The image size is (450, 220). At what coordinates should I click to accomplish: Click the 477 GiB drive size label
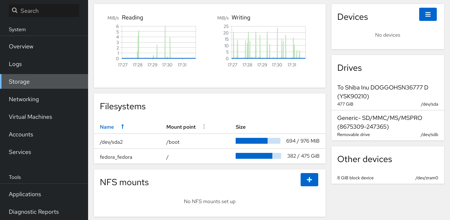[345, 104]
